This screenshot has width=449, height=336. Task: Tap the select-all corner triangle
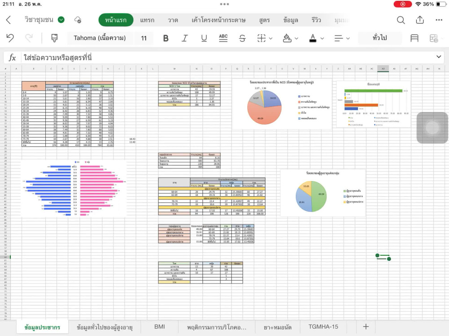(x=5, y=69)
